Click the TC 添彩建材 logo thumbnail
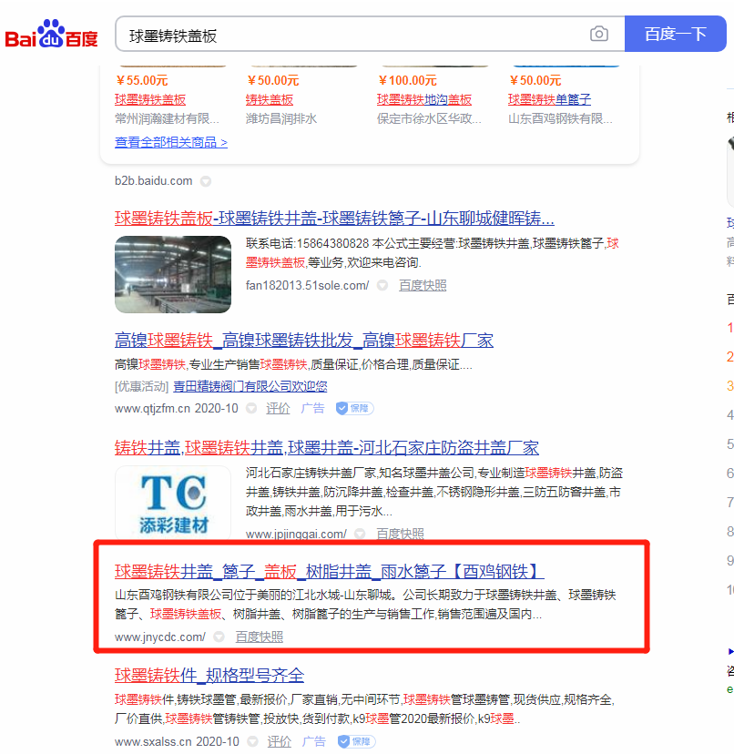The height and width of the screenshot is (754, 734). (173, 503)
